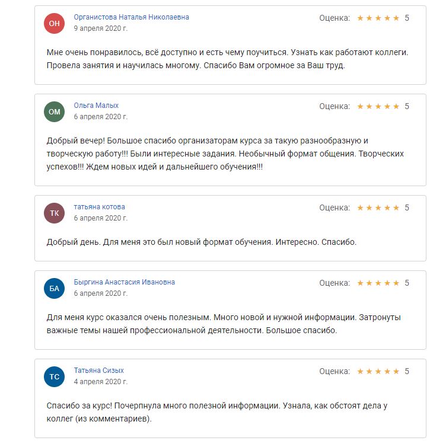Open Ольга Малых profile link

(96, 106)
